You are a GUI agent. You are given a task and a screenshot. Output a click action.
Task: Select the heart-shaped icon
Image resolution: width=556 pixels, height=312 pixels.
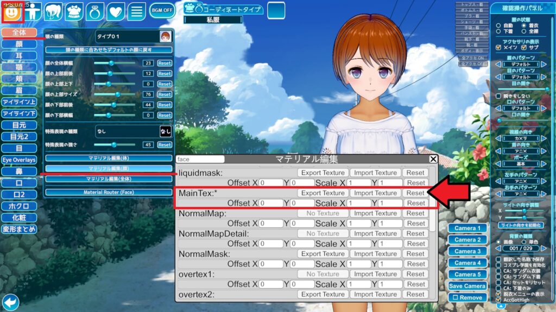115,11
